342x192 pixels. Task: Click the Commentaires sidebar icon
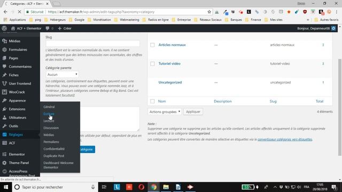pyautogui.click(x=4, y=67)
